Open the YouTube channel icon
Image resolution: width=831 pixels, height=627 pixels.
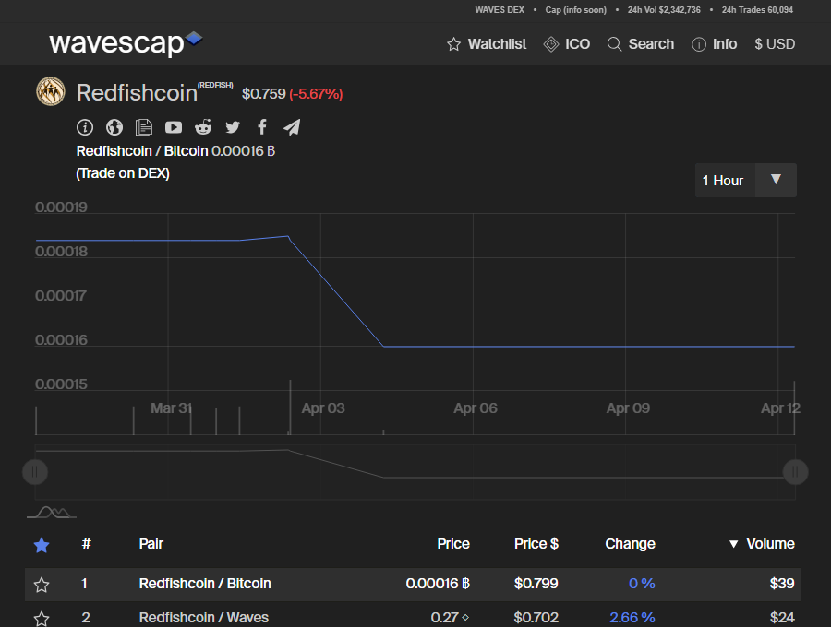(174, 127)
